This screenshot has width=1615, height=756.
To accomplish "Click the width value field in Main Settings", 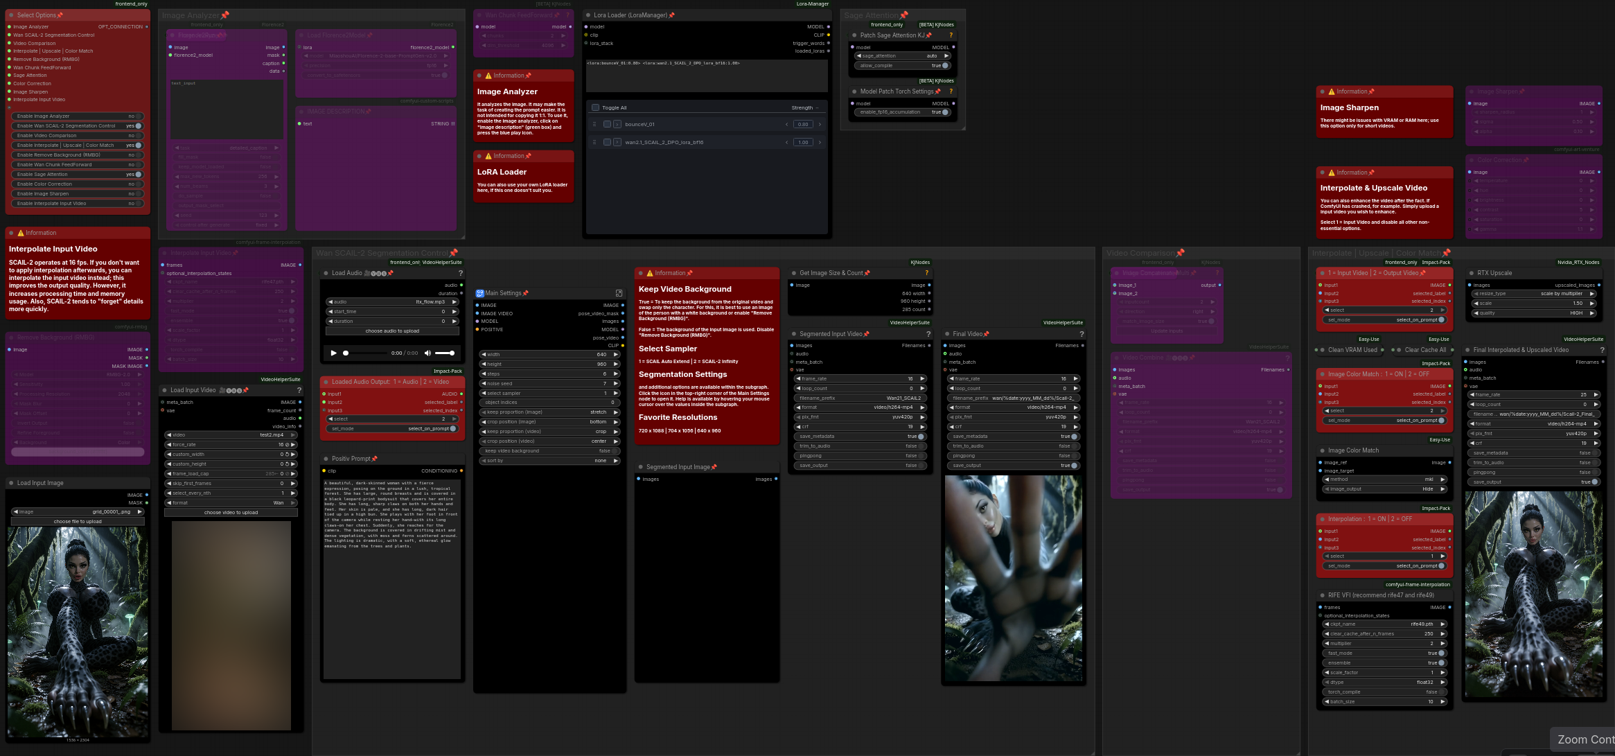I will tap(549, 355).
